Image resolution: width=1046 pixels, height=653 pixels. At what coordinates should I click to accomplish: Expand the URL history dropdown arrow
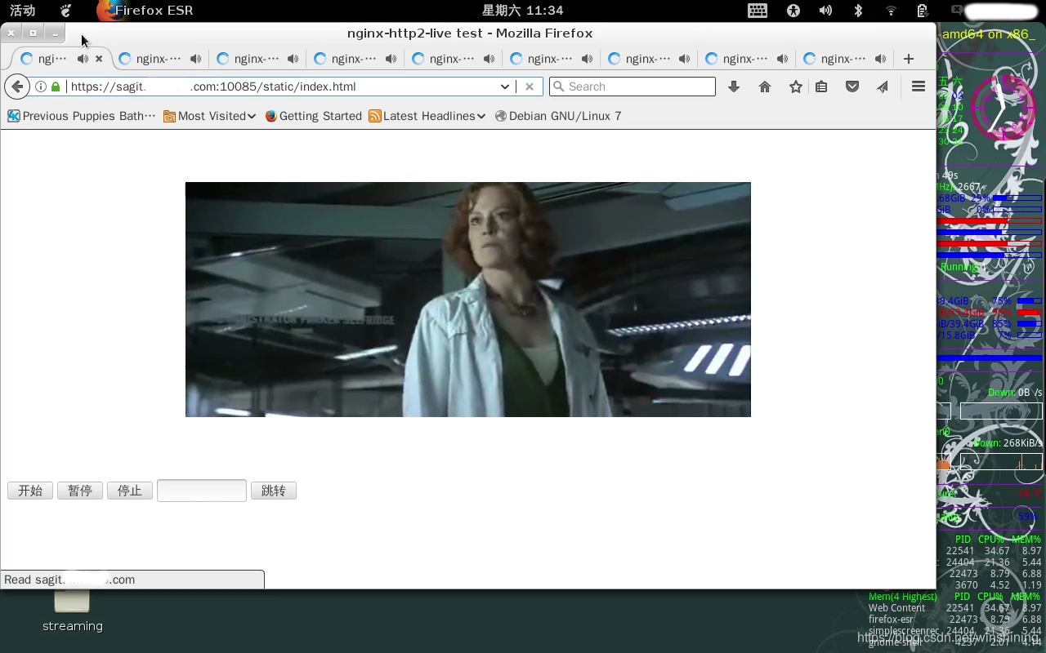coord(505,87)
